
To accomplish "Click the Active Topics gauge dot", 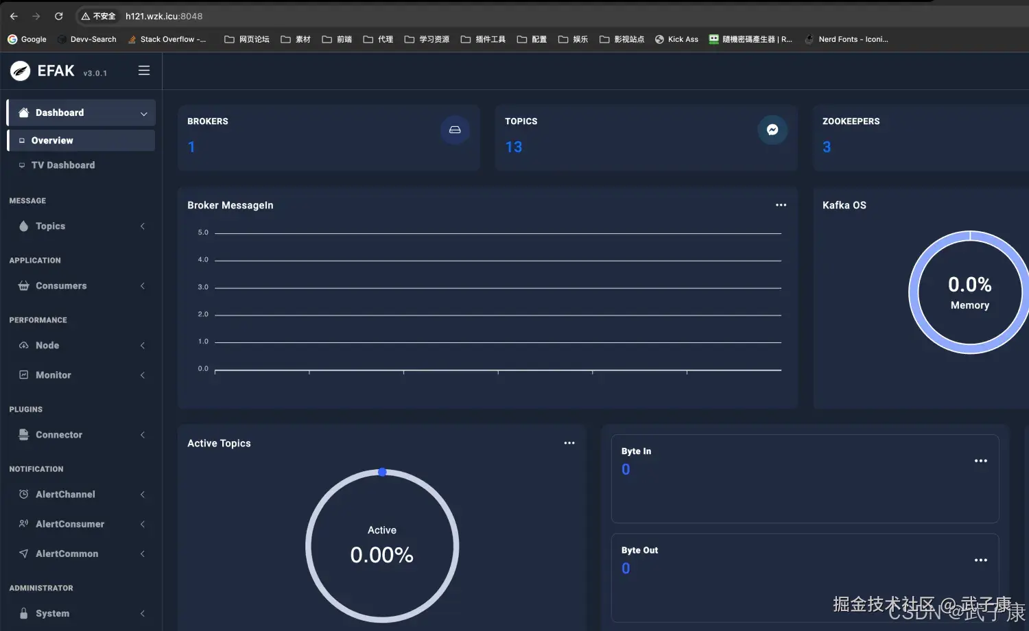I will [382, 472].
